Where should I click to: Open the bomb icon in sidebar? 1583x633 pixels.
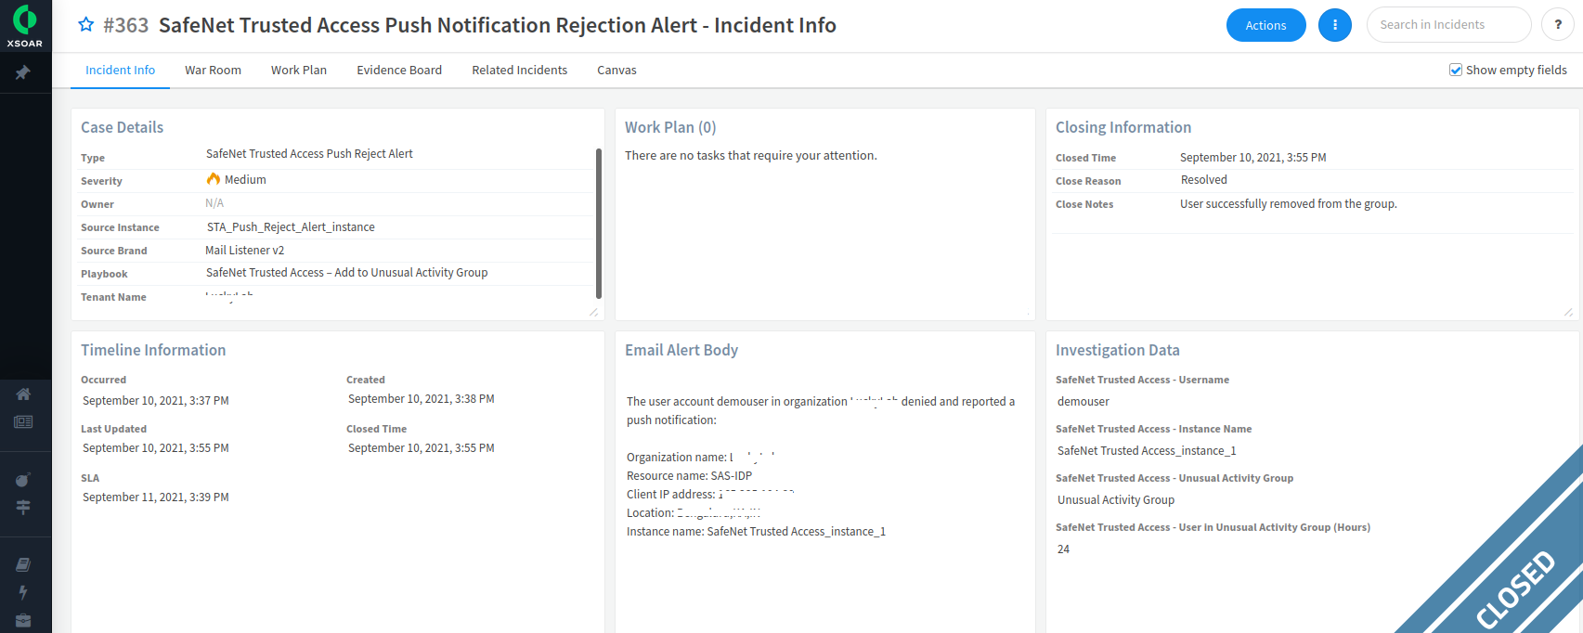23,479
